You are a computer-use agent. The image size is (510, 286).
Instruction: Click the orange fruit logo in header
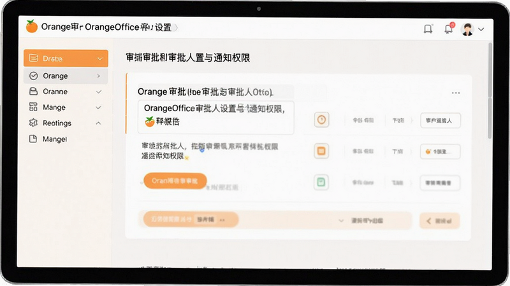coord(31,26)
